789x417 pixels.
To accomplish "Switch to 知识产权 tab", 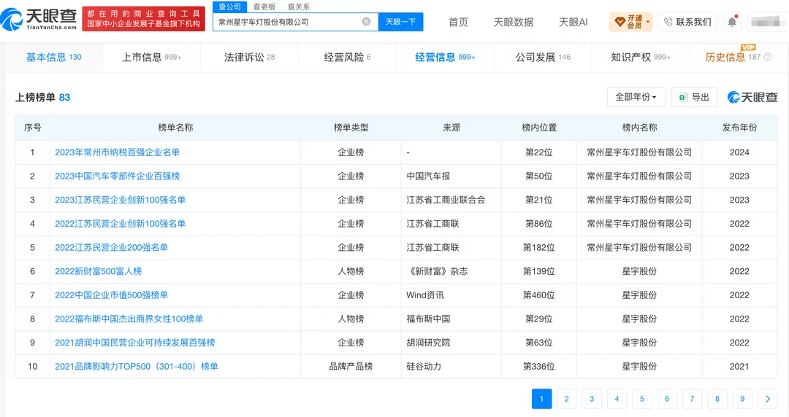I will coord(641,58).
